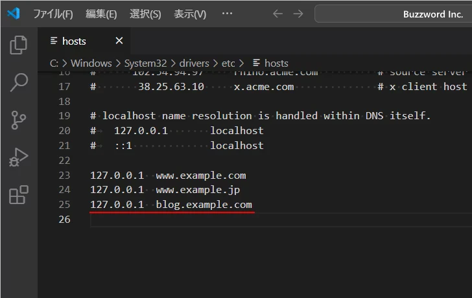Image resolution: width=472 pixels, height=298 pixels.
Task: Open the Extensions view
Action: click(19, 195)
